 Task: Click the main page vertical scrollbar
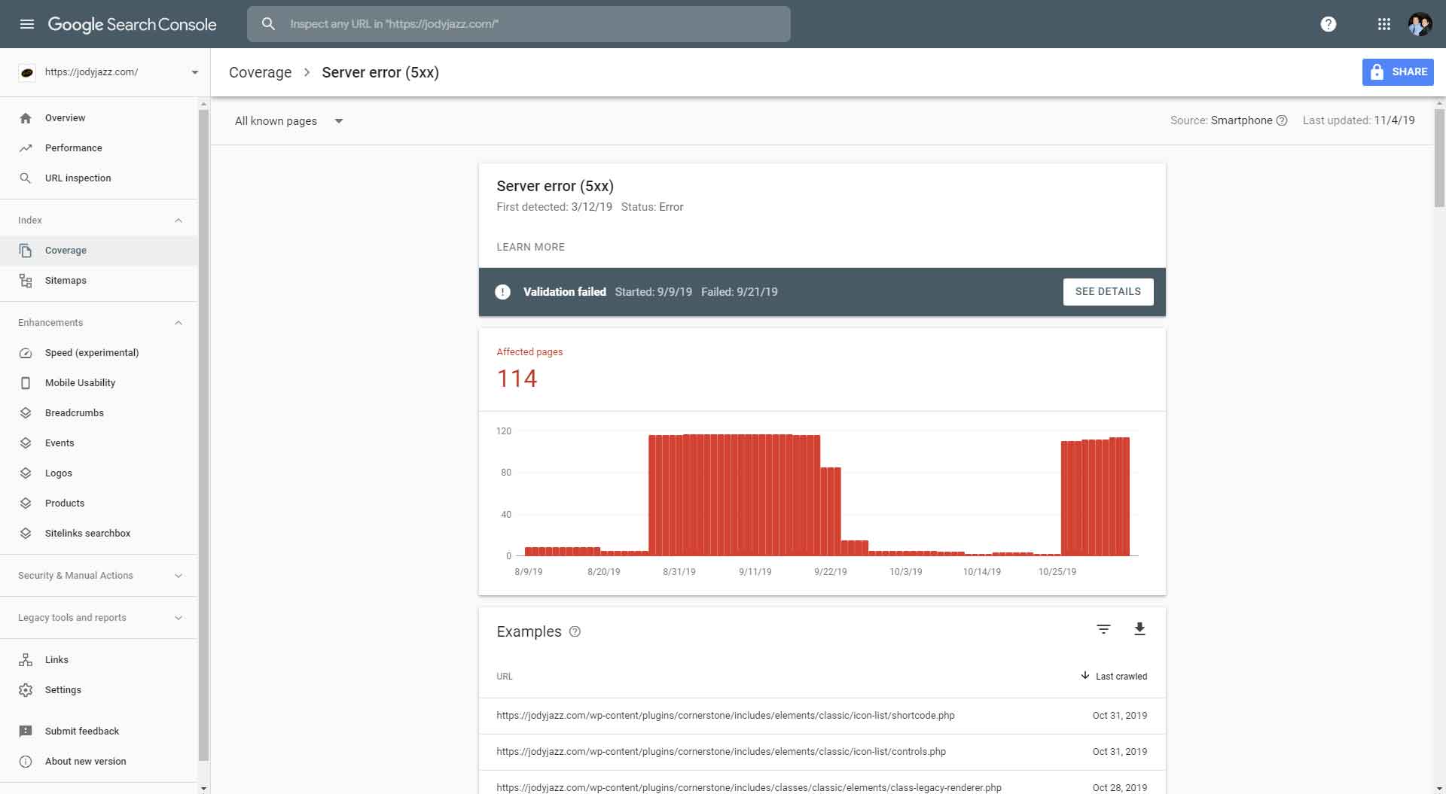pos(1439,158)
